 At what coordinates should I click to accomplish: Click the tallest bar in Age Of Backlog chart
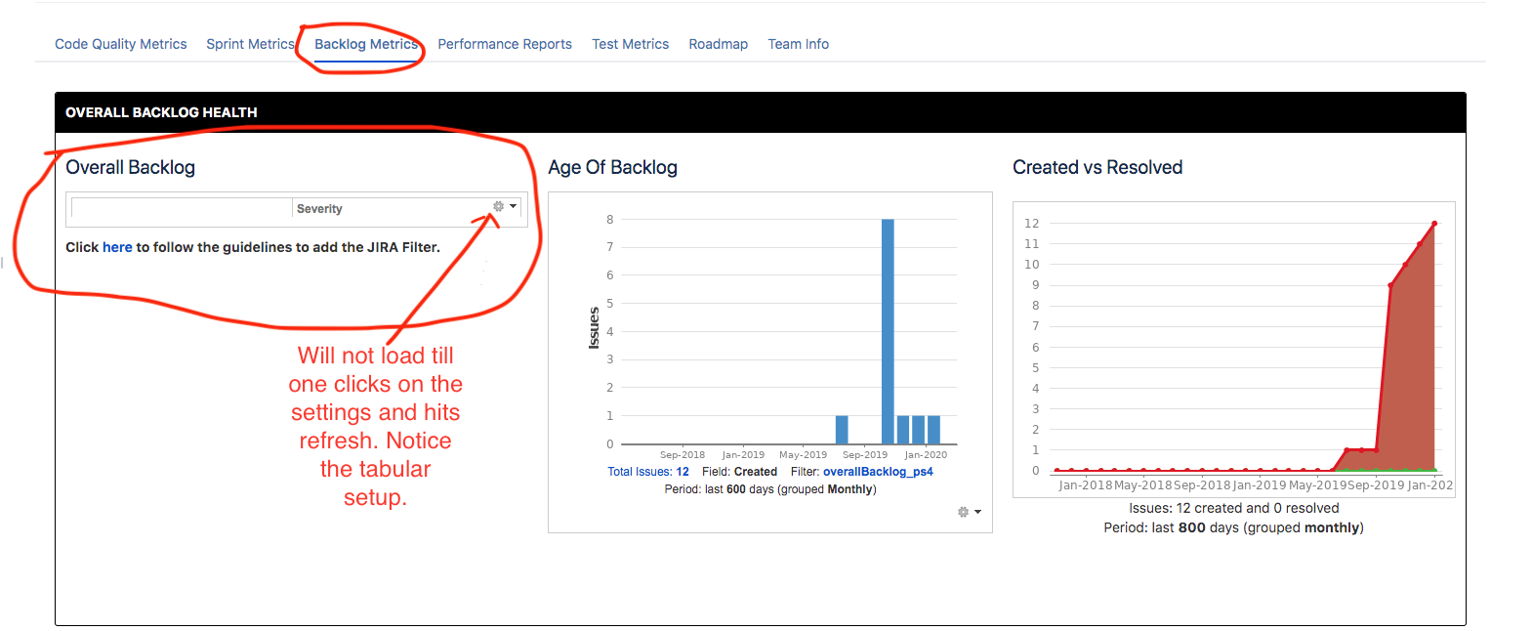point(888,331)
